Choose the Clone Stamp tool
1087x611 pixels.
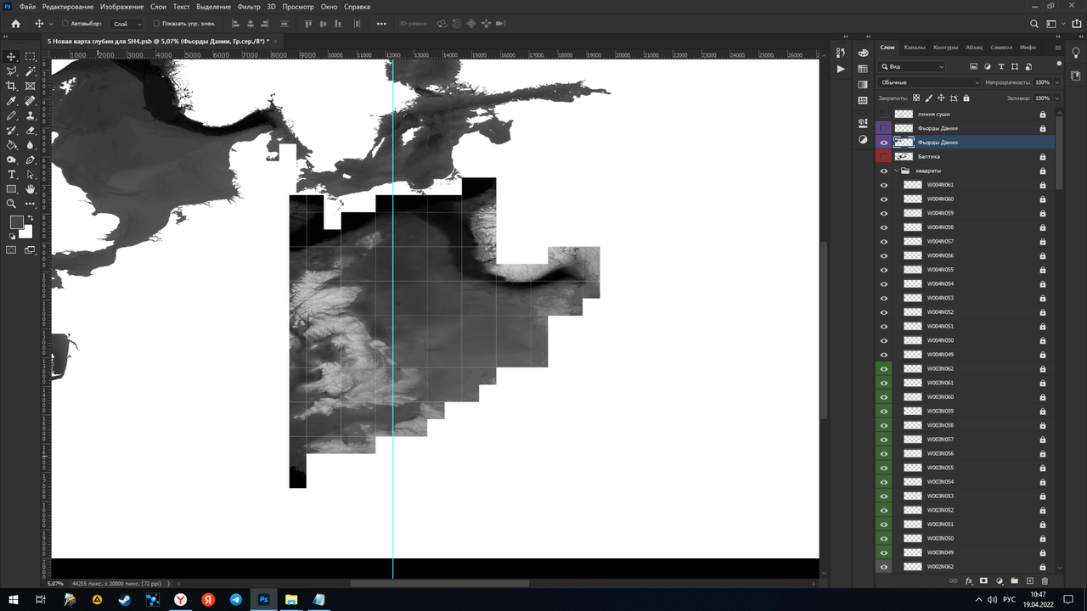click(x=31, y=115)
